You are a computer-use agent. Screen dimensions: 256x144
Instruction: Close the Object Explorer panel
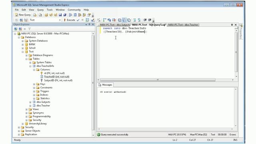click(93, 24)
